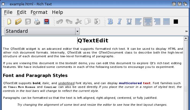Create a new document with New icon
Screen dimensions: 190x110
9,22
